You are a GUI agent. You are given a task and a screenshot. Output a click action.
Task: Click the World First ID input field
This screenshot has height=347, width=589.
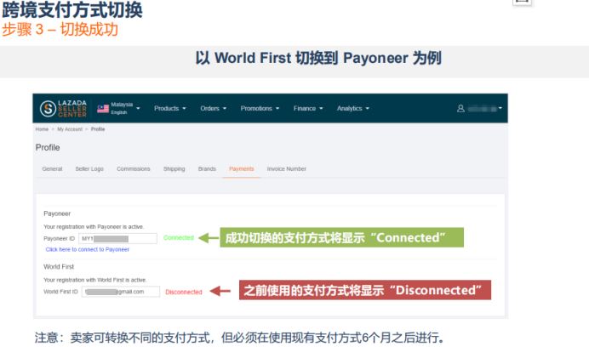[121, 292]
